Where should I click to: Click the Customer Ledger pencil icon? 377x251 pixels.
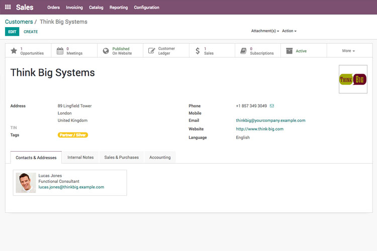(151, 51)
